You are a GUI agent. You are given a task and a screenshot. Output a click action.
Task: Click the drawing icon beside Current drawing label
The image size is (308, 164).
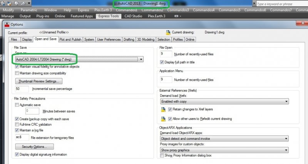tap(168, 32)
